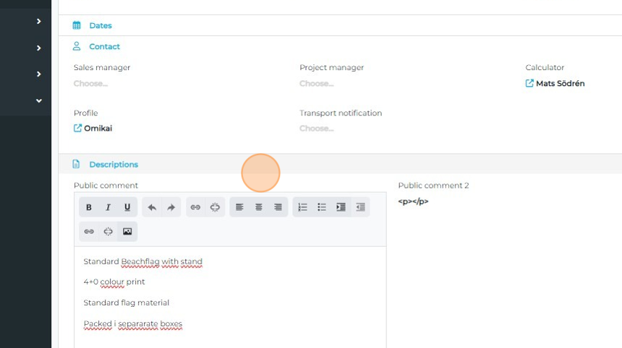Viewport: 622px width, 348px height.
Task: Open the Mats Södrén calculator link
Action: coord(559,84)
